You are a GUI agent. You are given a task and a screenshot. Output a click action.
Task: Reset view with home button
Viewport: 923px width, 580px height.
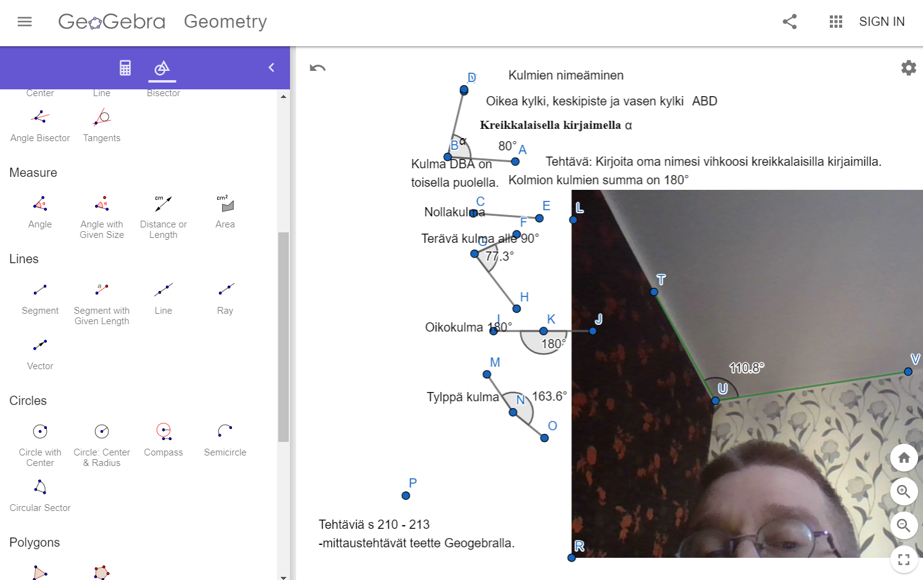[x=904, y=457]
